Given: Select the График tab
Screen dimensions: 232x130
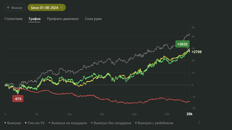Looking at the screenshot, I should click(x=34, y=19).
